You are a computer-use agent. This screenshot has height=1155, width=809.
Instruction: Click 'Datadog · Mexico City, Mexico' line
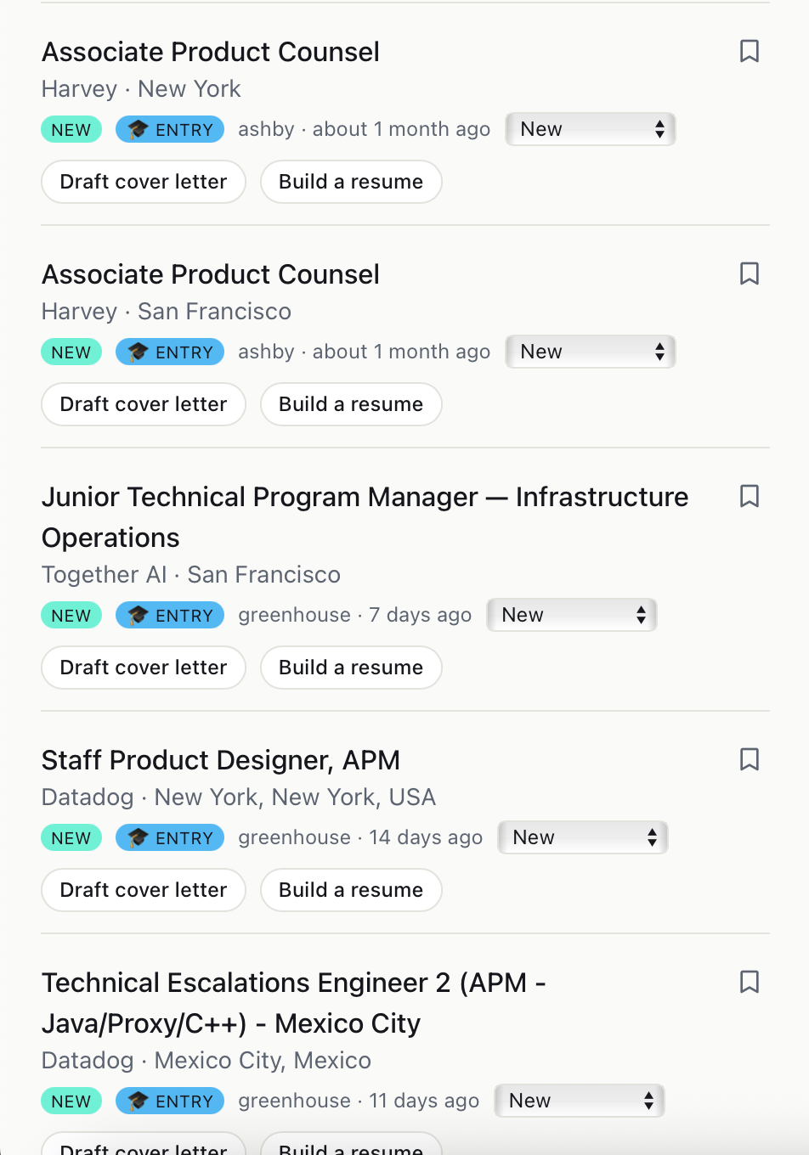[206, 1061]
